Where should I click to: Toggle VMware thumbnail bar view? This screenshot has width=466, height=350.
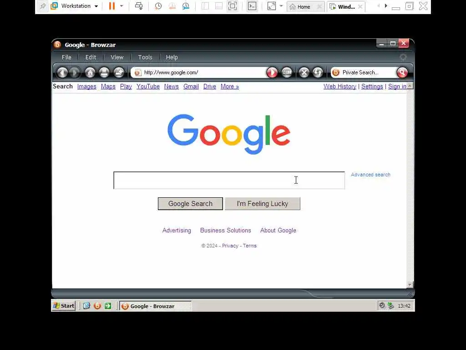219,6
